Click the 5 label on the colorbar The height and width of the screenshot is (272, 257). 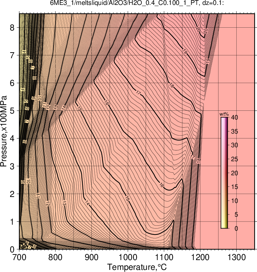click(236, 215)
